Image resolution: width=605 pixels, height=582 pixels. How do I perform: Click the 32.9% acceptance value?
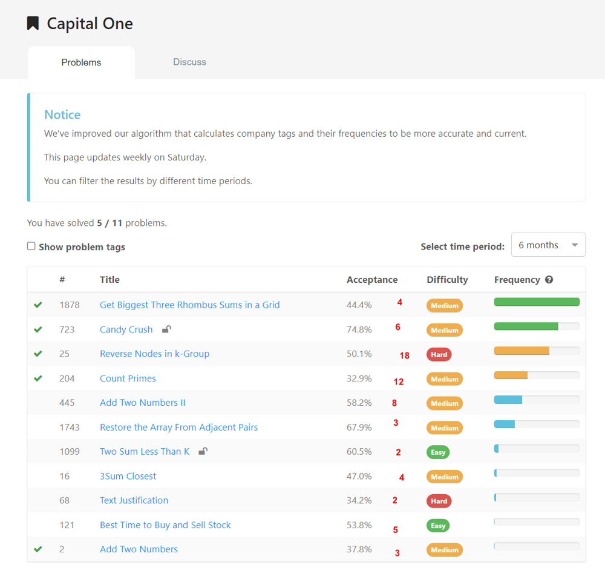[359, 378]
